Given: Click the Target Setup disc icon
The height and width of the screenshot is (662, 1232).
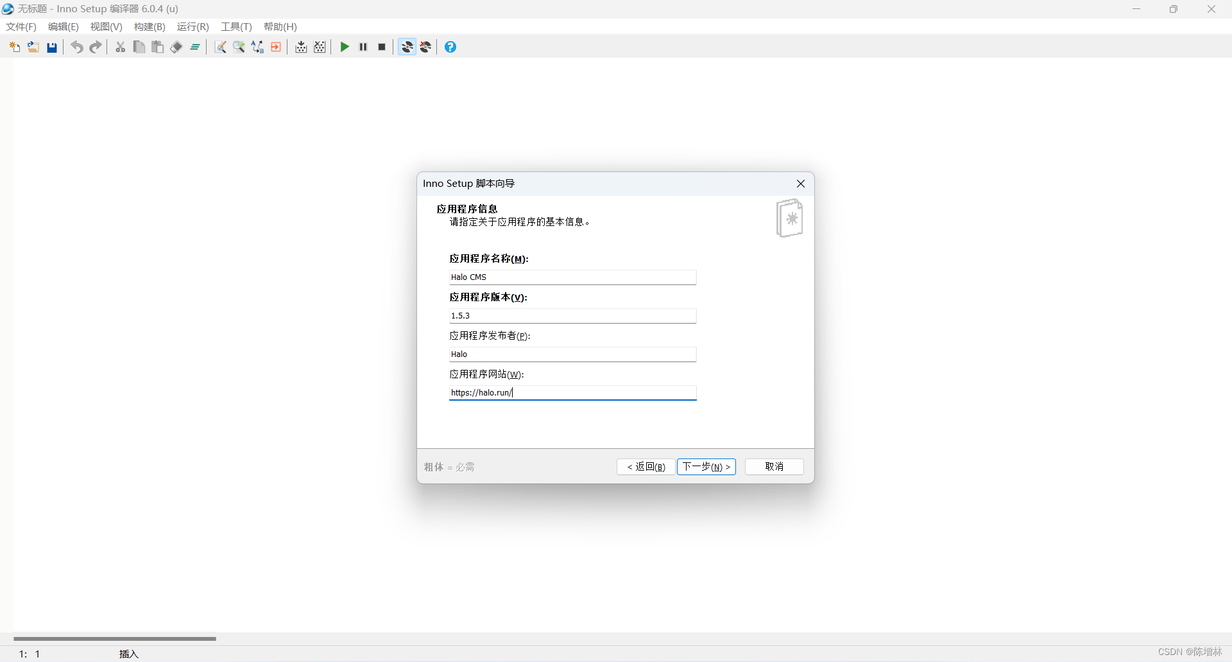Looking at the screenshot, I should click(x=407, y=47).
